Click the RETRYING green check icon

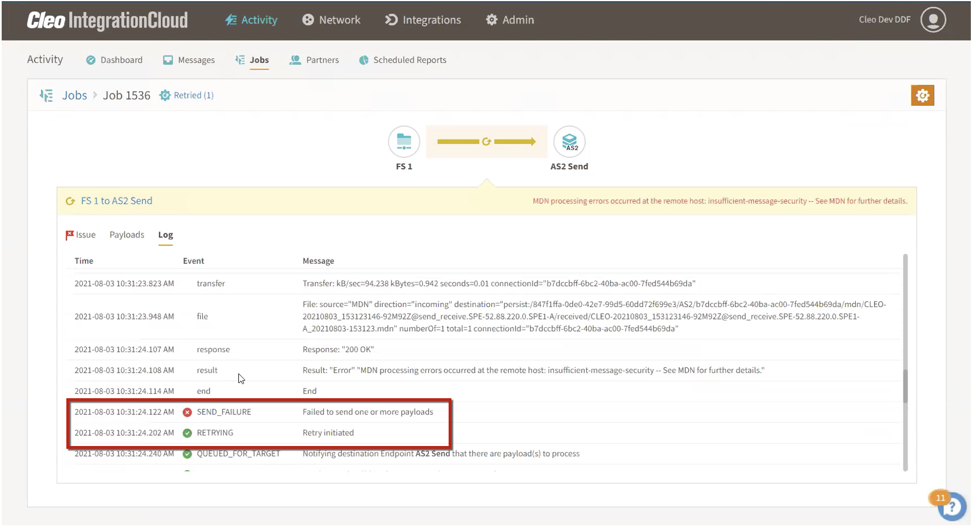click(x=187, y=433)
